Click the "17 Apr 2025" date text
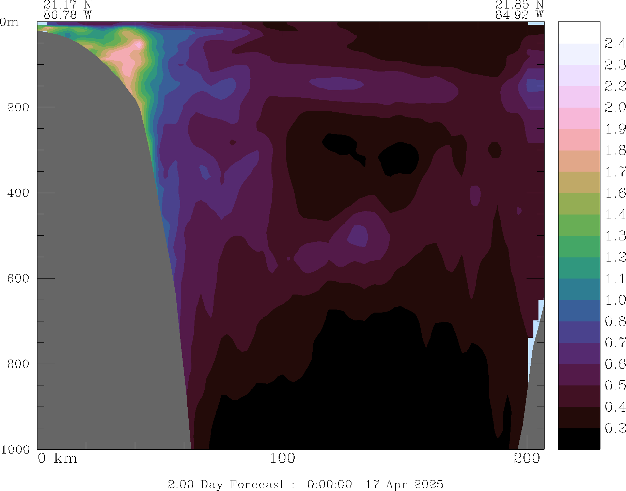The image size is (626, 491). point(404,484)
